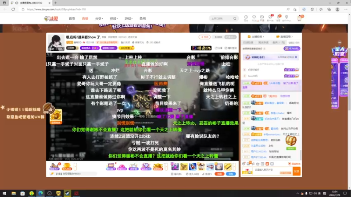
Task: Open the client download icon
Action: click(x=270, y=18)
